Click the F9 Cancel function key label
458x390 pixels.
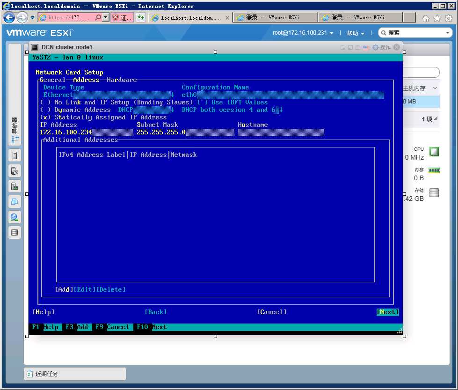[112, 327]
